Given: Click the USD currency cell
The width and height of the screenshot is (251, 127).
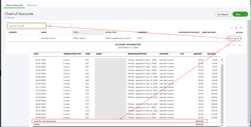Looking at the screenshot, I should pos(139,38).
